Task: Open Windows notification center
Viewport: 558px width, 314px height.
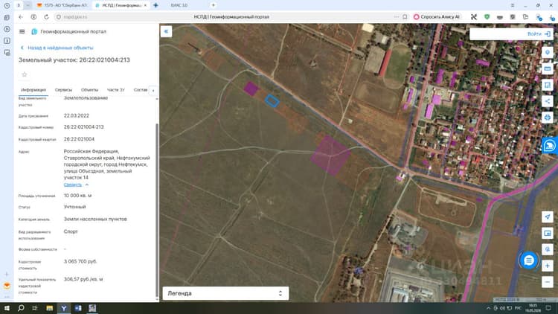Action: [x=548, y=308]
